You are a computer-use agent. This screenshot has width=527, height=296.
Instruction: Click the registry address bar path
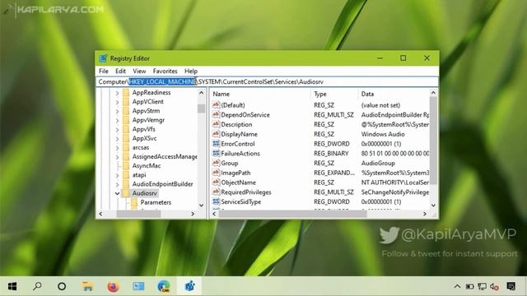coord(267,82)
